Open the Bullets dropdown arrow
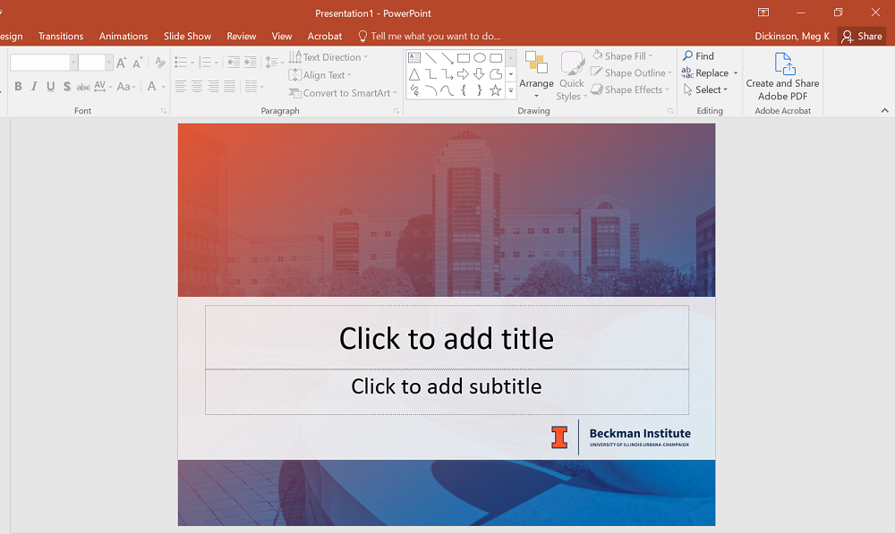This screenshot has height=534, width=895. [x=192, y=63]
